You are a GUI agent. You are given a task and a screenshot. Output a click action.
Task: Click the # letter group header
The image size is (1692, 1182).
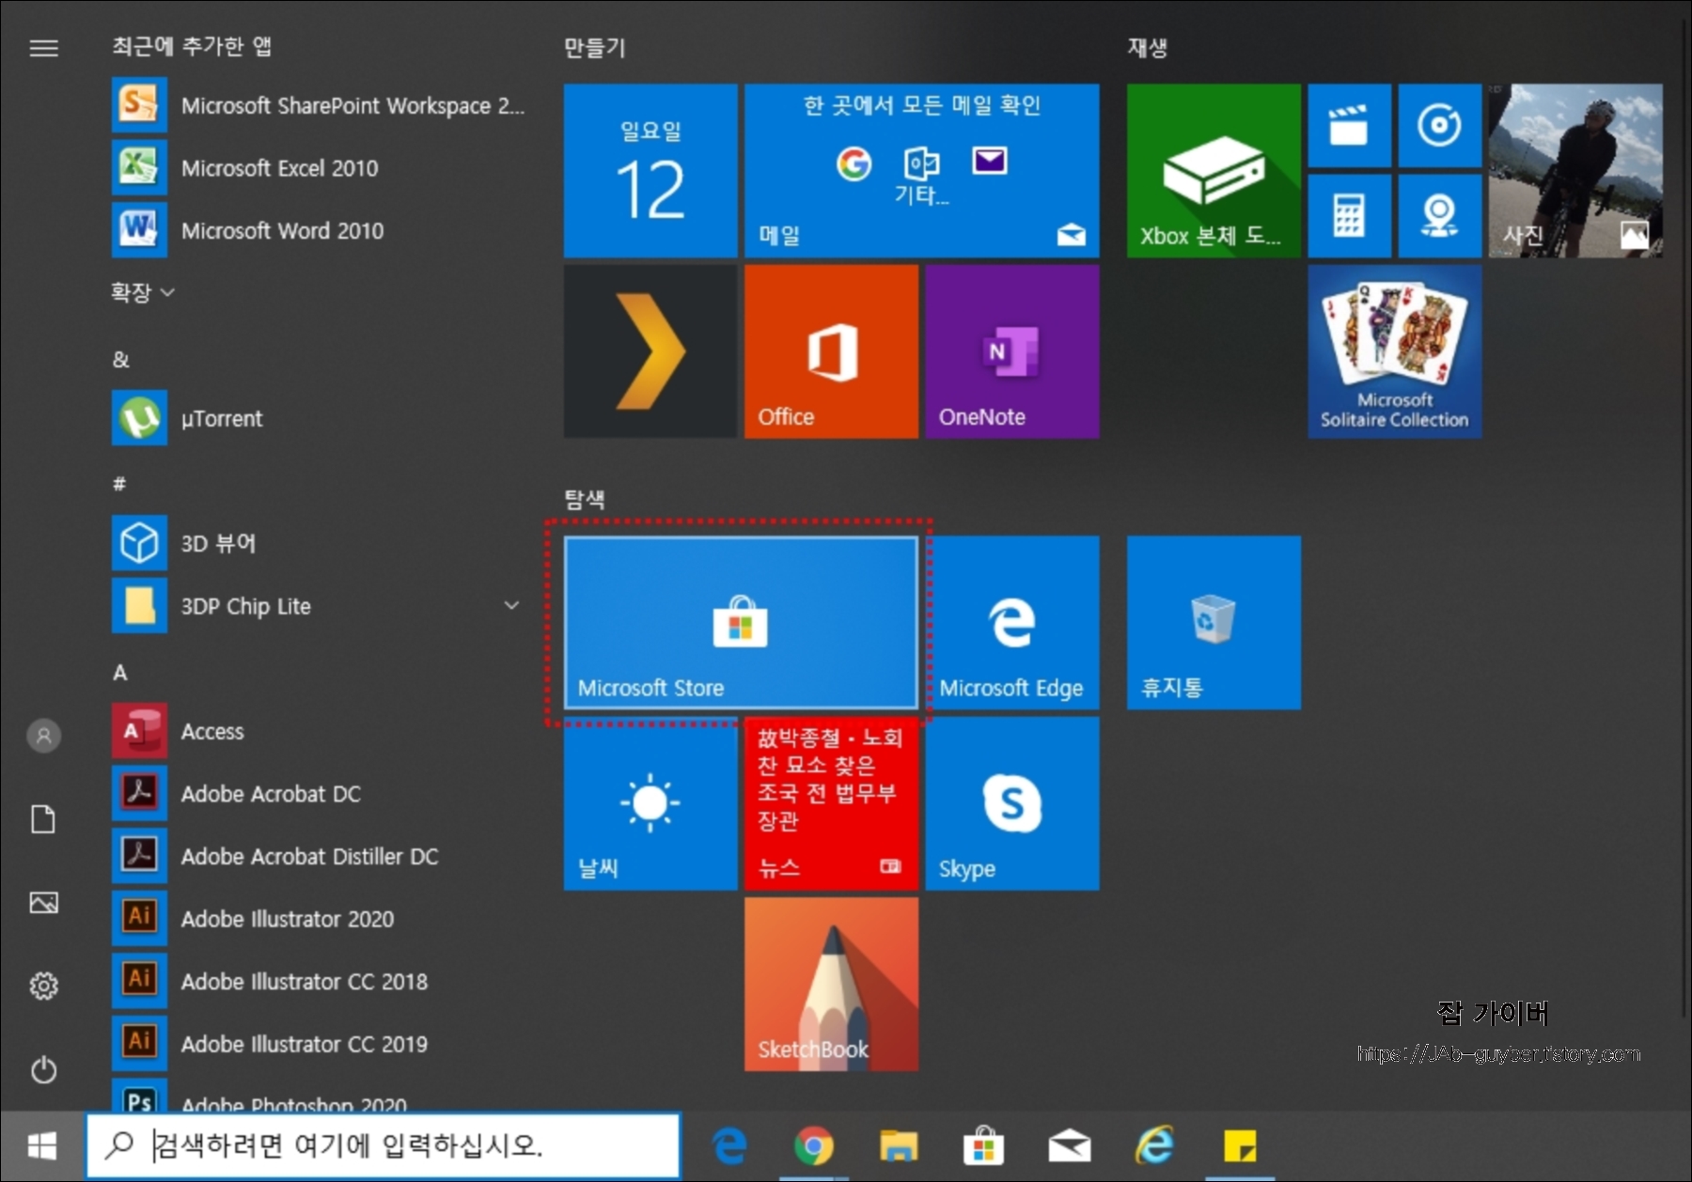[x=119, y=484]
